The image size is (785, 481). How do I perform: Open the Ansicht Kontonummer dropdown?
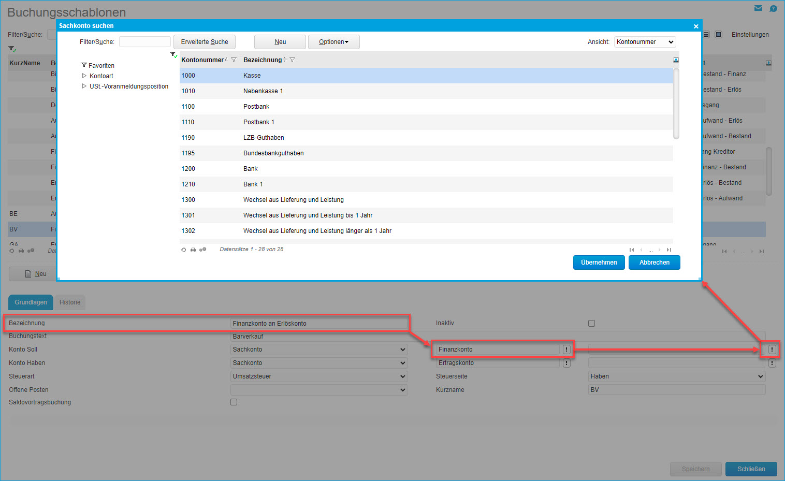click(645, 42)
